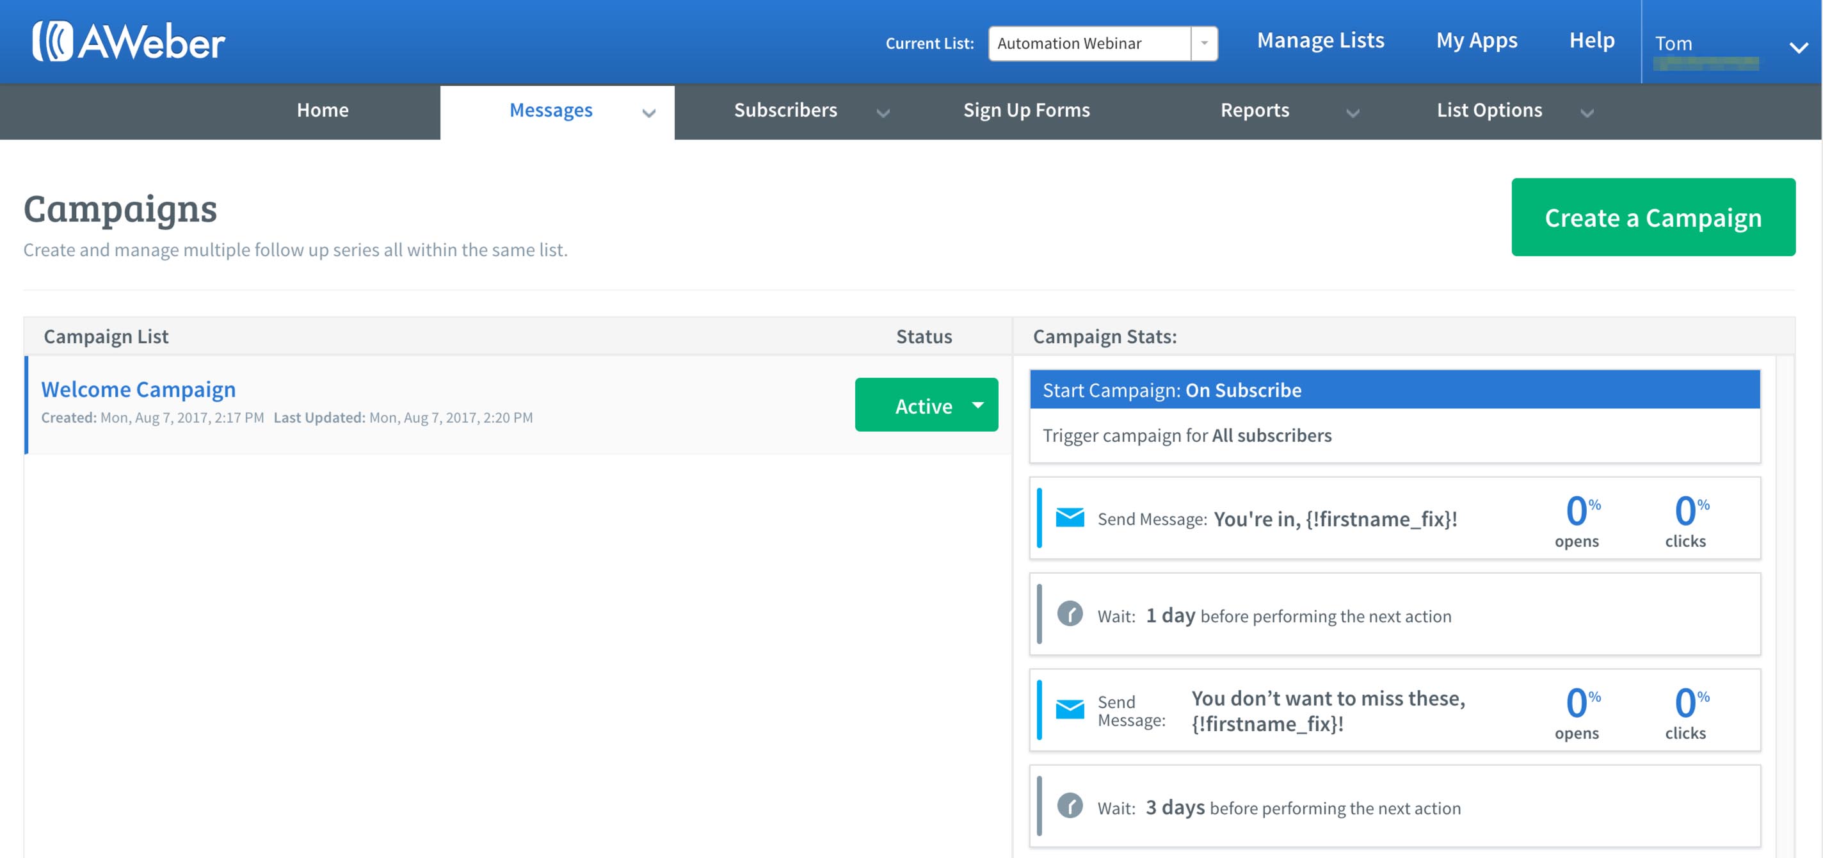
Task: Click envelope icon for You're in message
Action: click(x=1070, y=517)
